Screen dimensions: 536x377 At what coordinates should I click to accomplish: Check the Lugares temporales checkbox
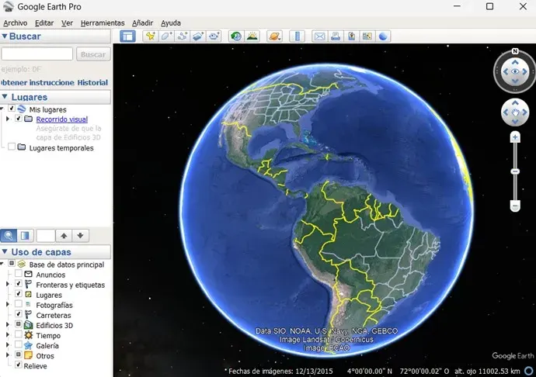click(12, 147)
